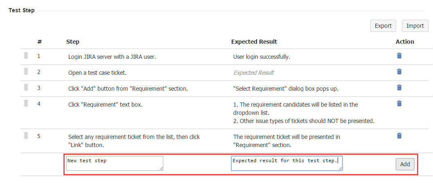Edit the "Select Requirement" dialog expected result
This screenshot has width=433, height=183.
285,88
